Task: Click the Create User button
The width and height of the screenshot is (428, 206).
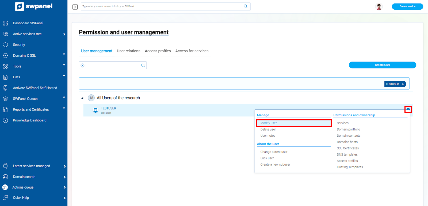Action: [382, 65]
